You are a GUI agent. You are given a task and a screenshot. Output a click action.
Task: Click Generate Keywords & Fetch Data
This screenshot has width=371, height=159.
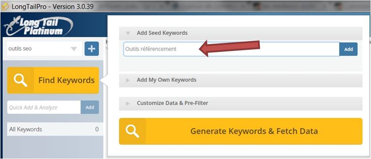coord(241,131)
